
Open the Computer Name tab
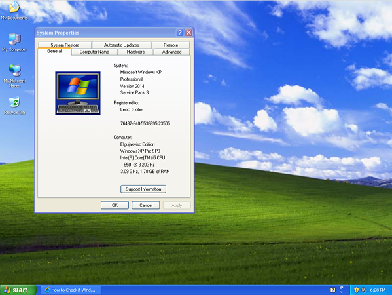coord(94,52)
